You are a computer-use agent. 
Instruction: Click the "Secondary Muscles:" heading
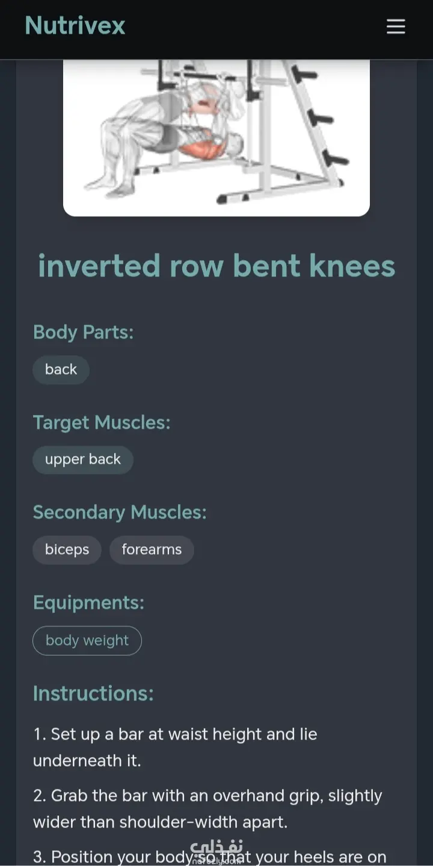tap(120, 512)
